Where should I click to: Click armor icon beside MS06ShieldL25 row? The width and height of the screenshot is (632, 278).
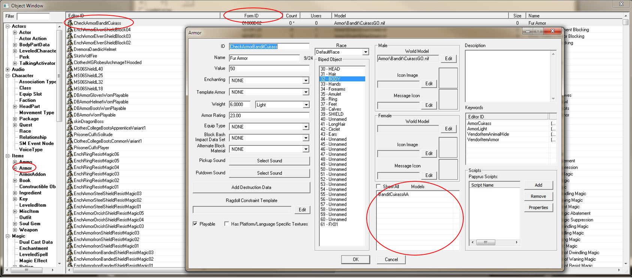[70, 75]
